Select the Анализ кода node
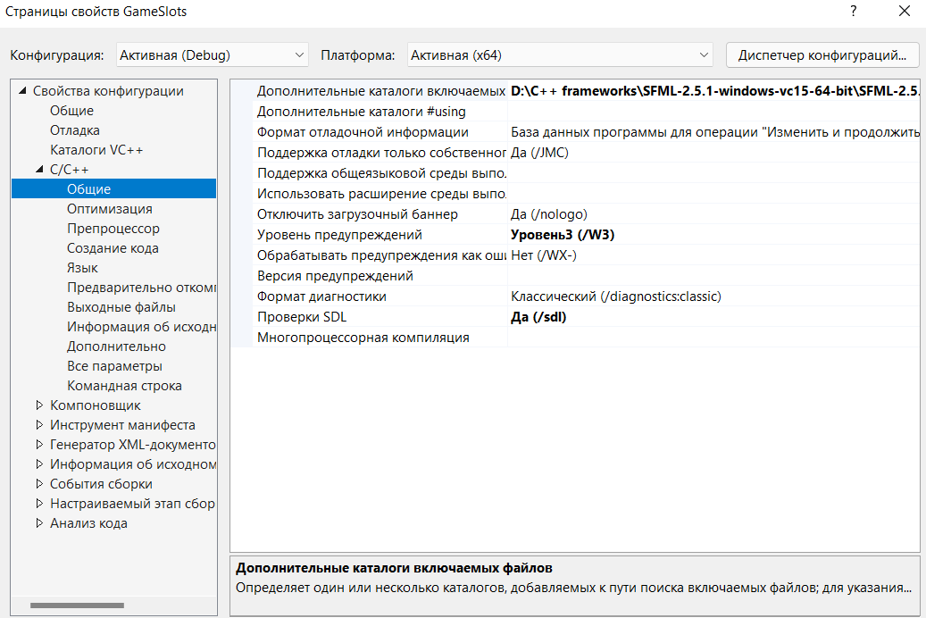The width and height of the screenshot is (926, 618). point(87,522)
